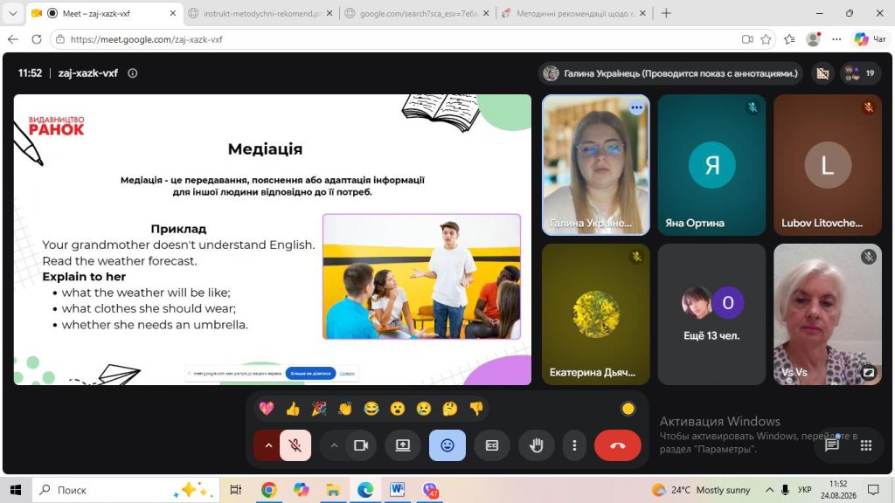
Task: Click camera permission icon in address bar
Action: point(747,39)
